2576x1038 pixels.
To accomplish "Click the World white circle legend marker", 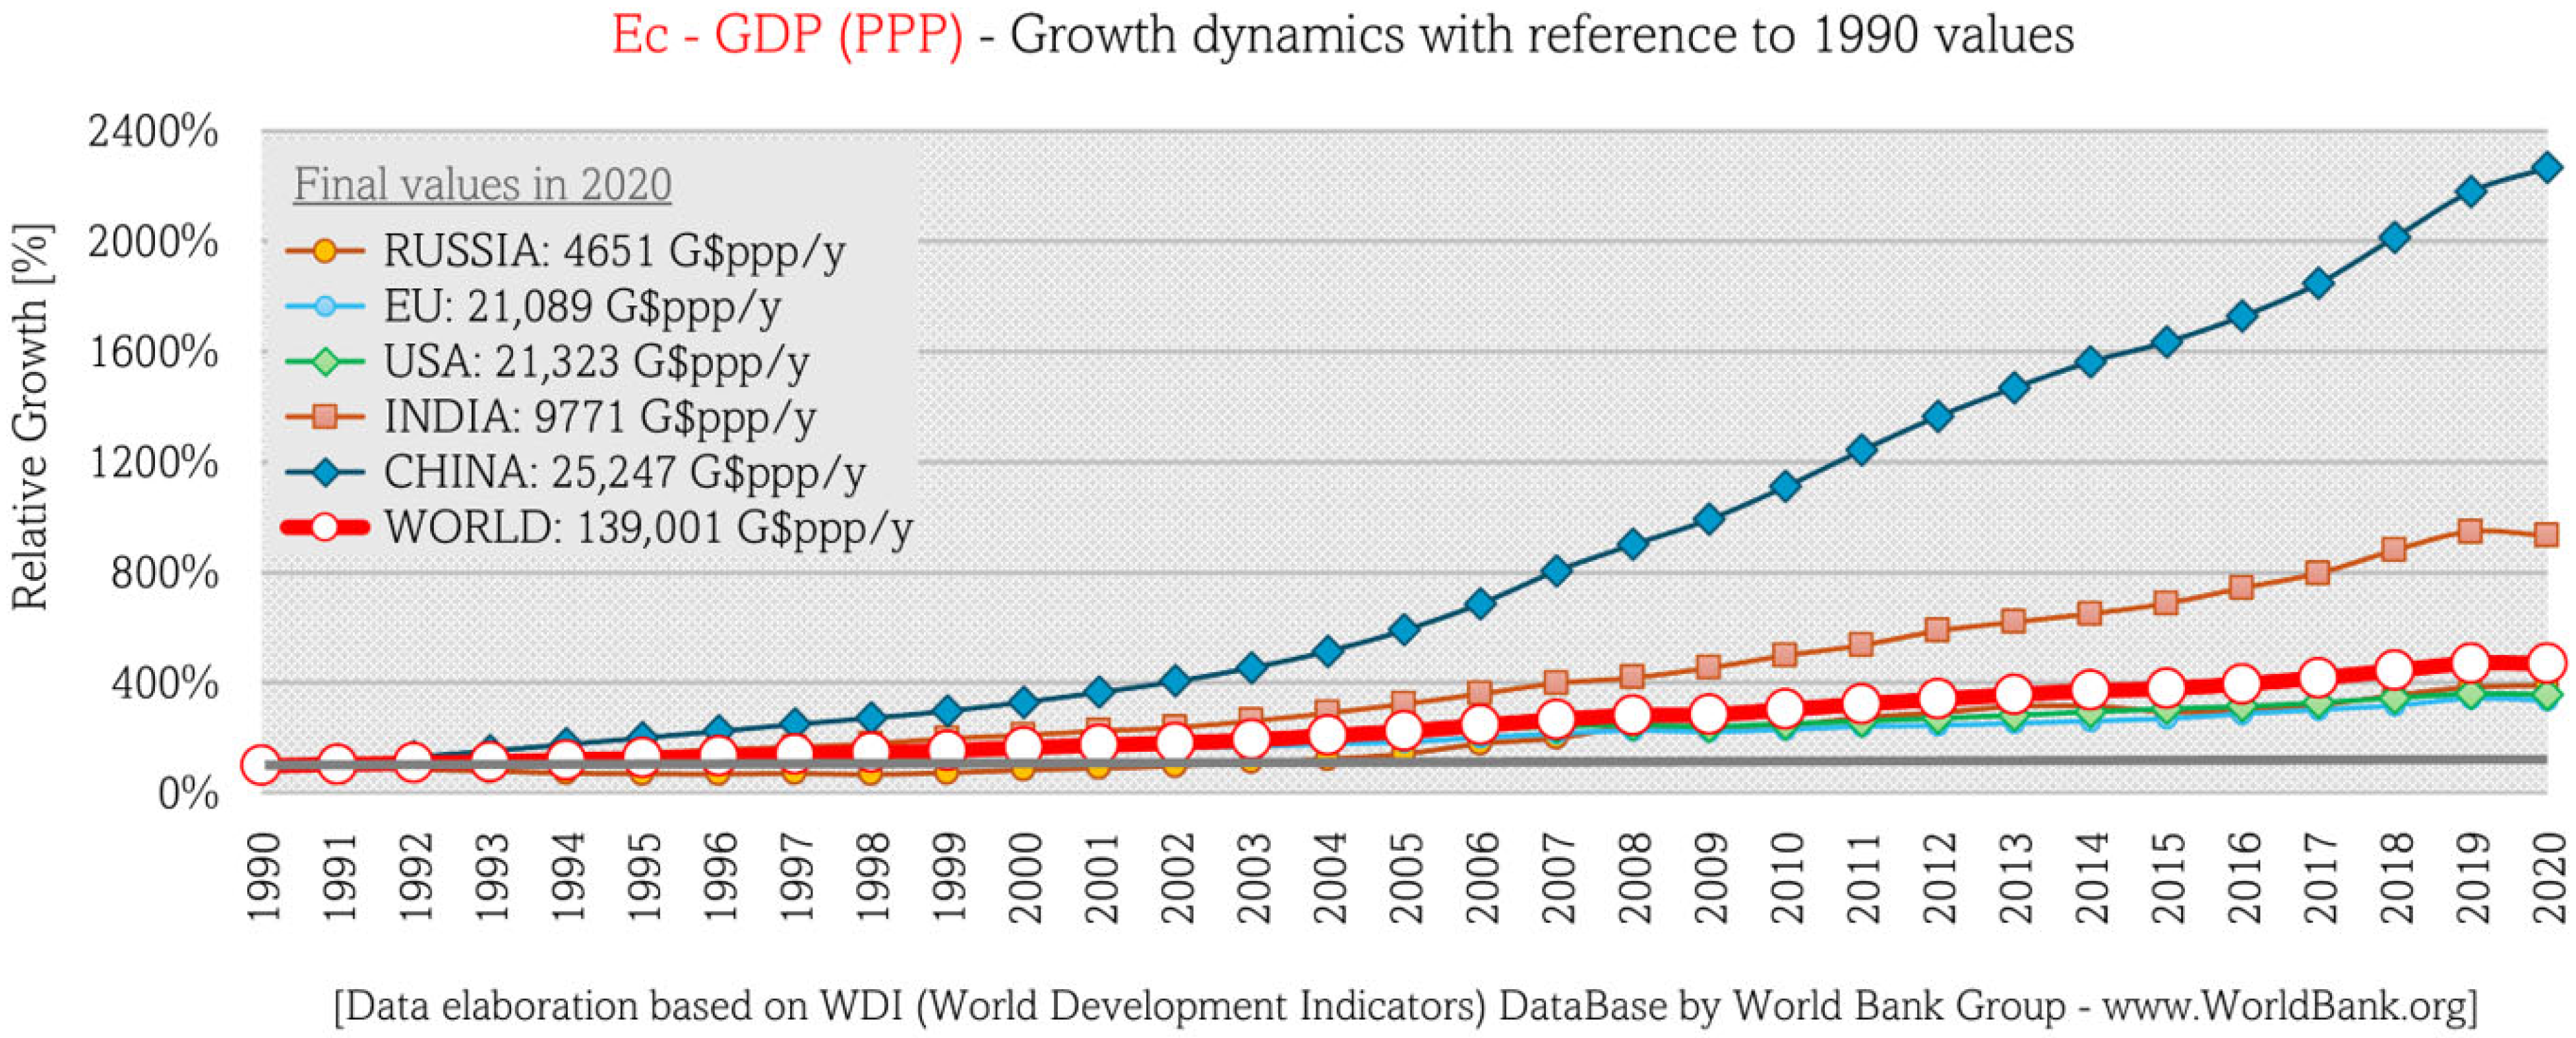I will tap(324, 527).
